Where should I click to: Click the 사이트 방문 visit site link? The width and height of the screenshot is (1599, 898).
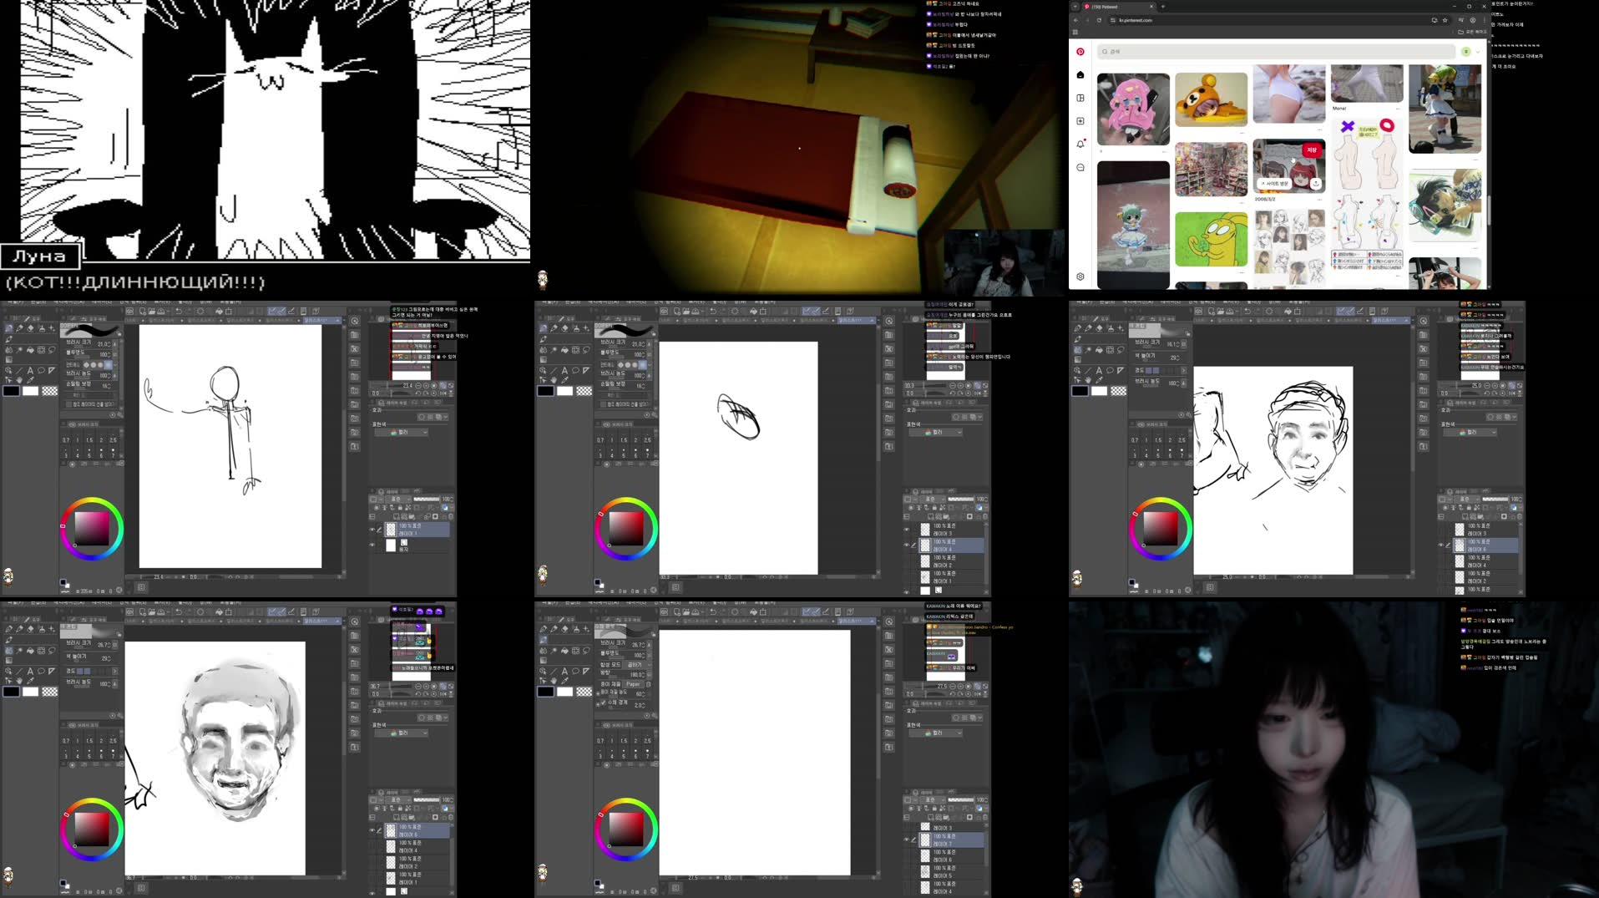[1275, 184]
